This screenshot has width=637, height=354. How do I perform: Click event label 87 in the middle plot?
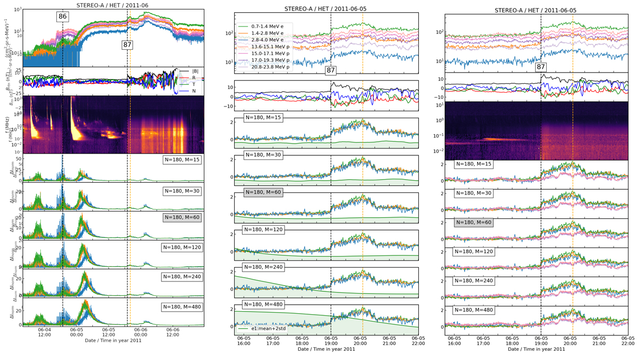point(331,70)
